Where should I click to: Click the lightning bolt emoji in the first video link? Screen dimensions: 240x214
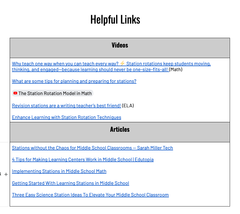tap(122, 63)
